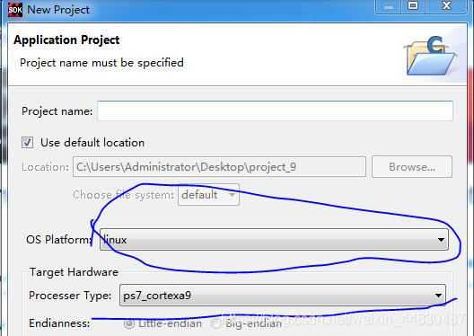Click the 'Processer Type:' label

point(70,296)
